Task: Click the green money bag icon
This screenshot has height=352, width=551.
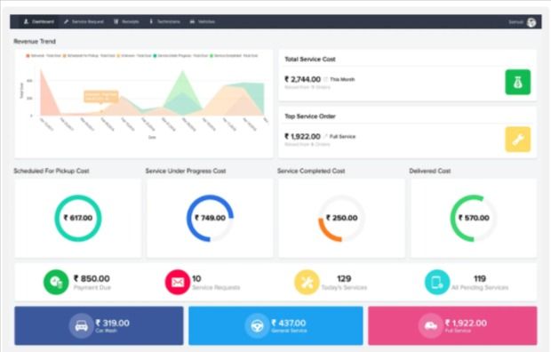Action: (518, 83)
